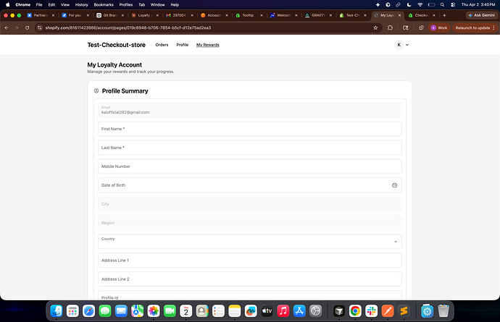Click the browser back arrow
Viewport: 500px width, 322px height.
click(7, 27)
